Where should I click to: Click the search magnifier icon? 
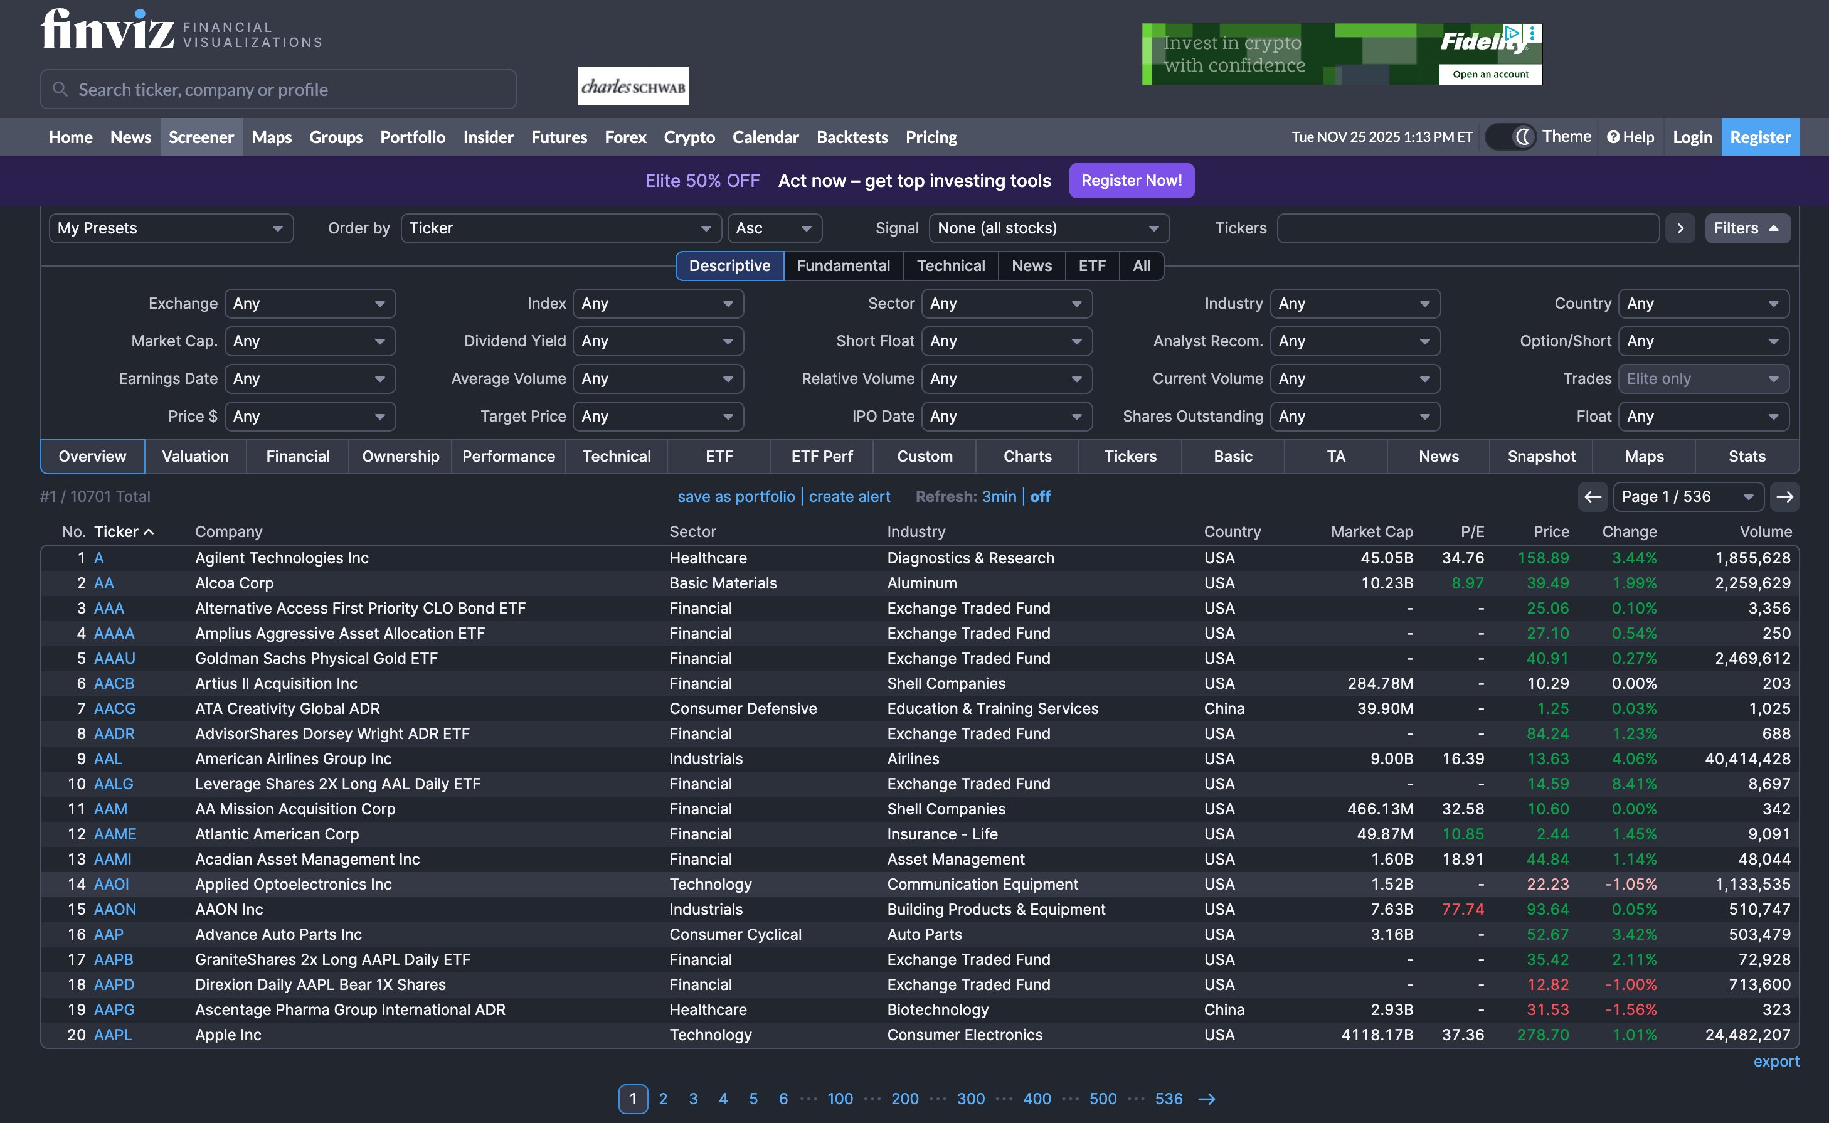pos(60,88)
